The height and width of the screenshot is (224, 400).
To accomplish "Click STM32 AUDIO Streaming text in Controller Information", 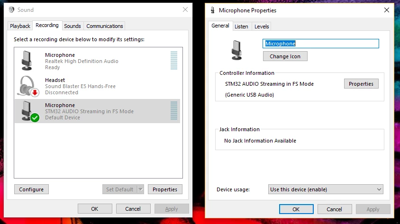I will point(269,84).
